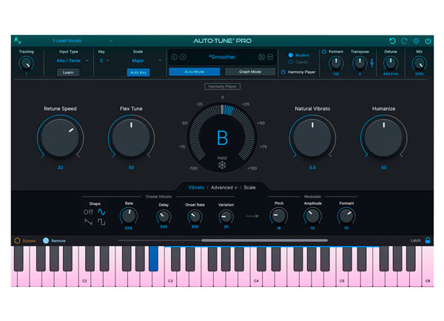Select the Remove circle toggle
Viewport: 444px width, 321px height.
pos(46,240)
